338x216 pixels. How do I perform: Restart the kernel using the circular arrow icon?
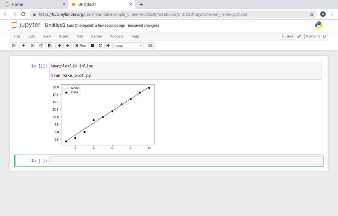100,45
